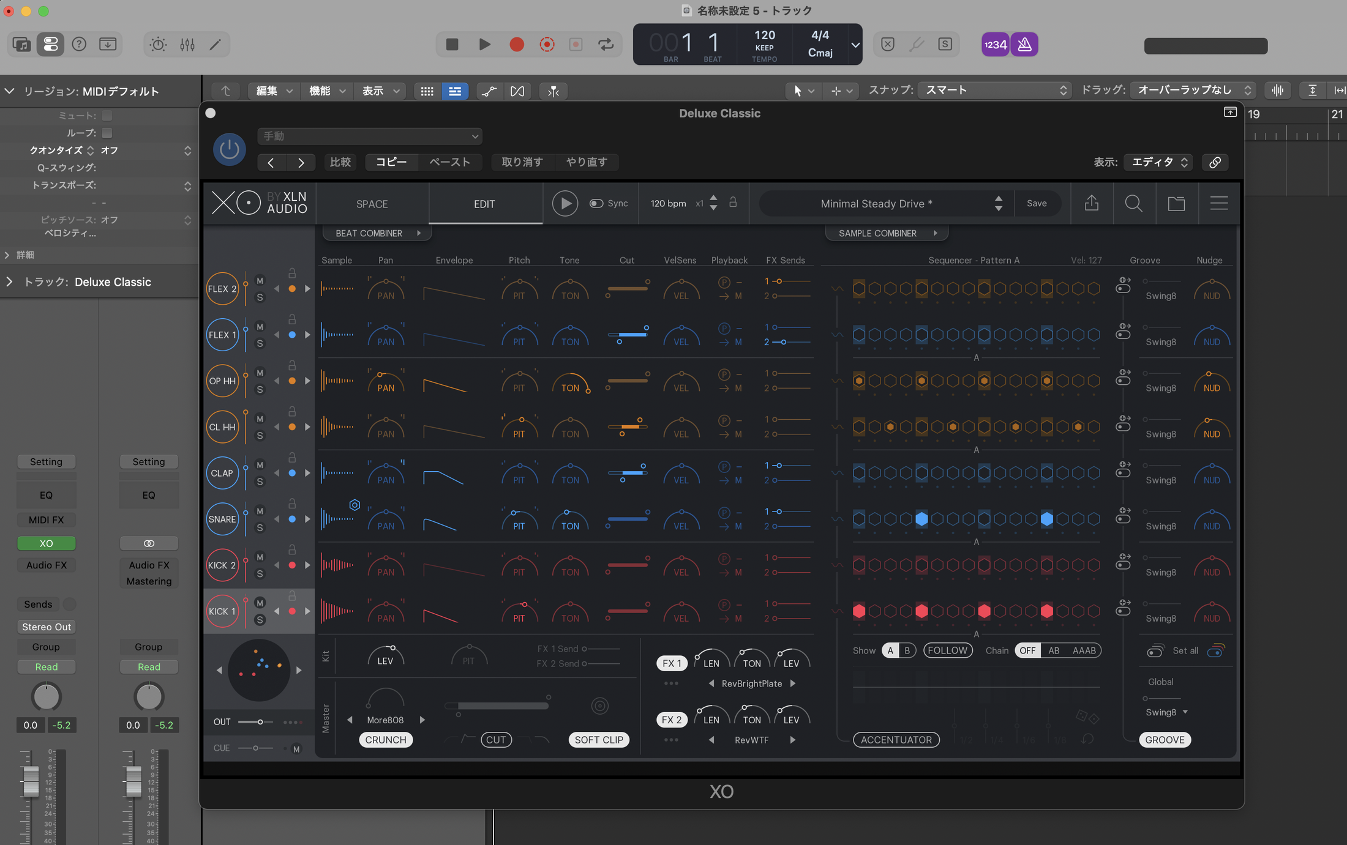This screenshot has height=845, width=1347.
Task: Open XO folder browser icon
Action: (1176, 203)
